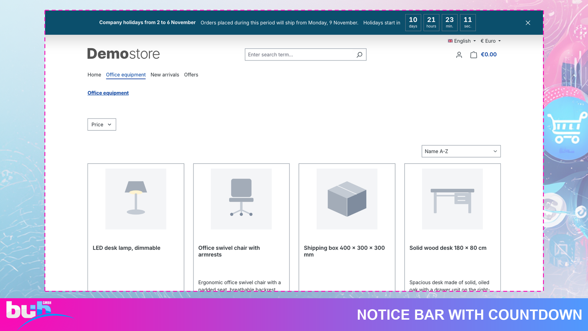
Task: Click the search magnifier icon
Action: (359, 55)
